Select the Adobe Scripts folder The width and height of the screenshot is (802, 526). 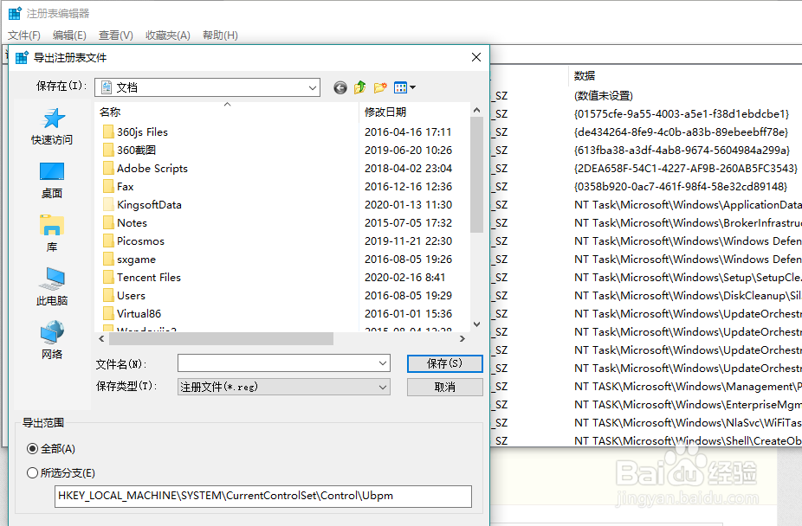(146, 169)
